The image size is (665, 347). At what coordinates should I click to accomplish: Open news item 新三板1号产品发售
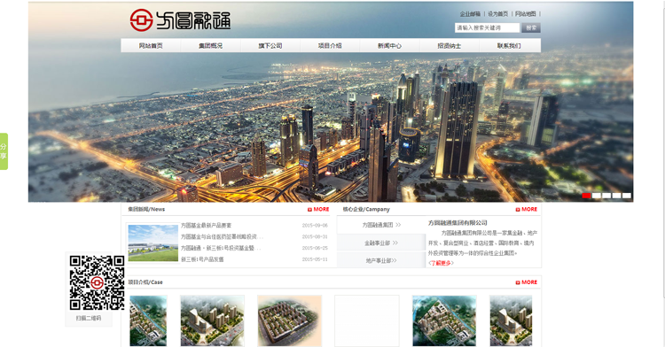[202, 259]
